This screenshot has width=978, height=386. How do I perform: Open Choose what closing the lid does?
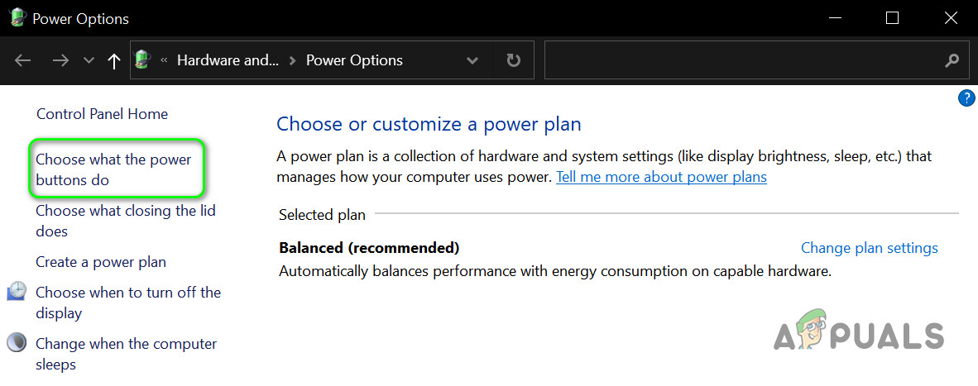point(125,221)
